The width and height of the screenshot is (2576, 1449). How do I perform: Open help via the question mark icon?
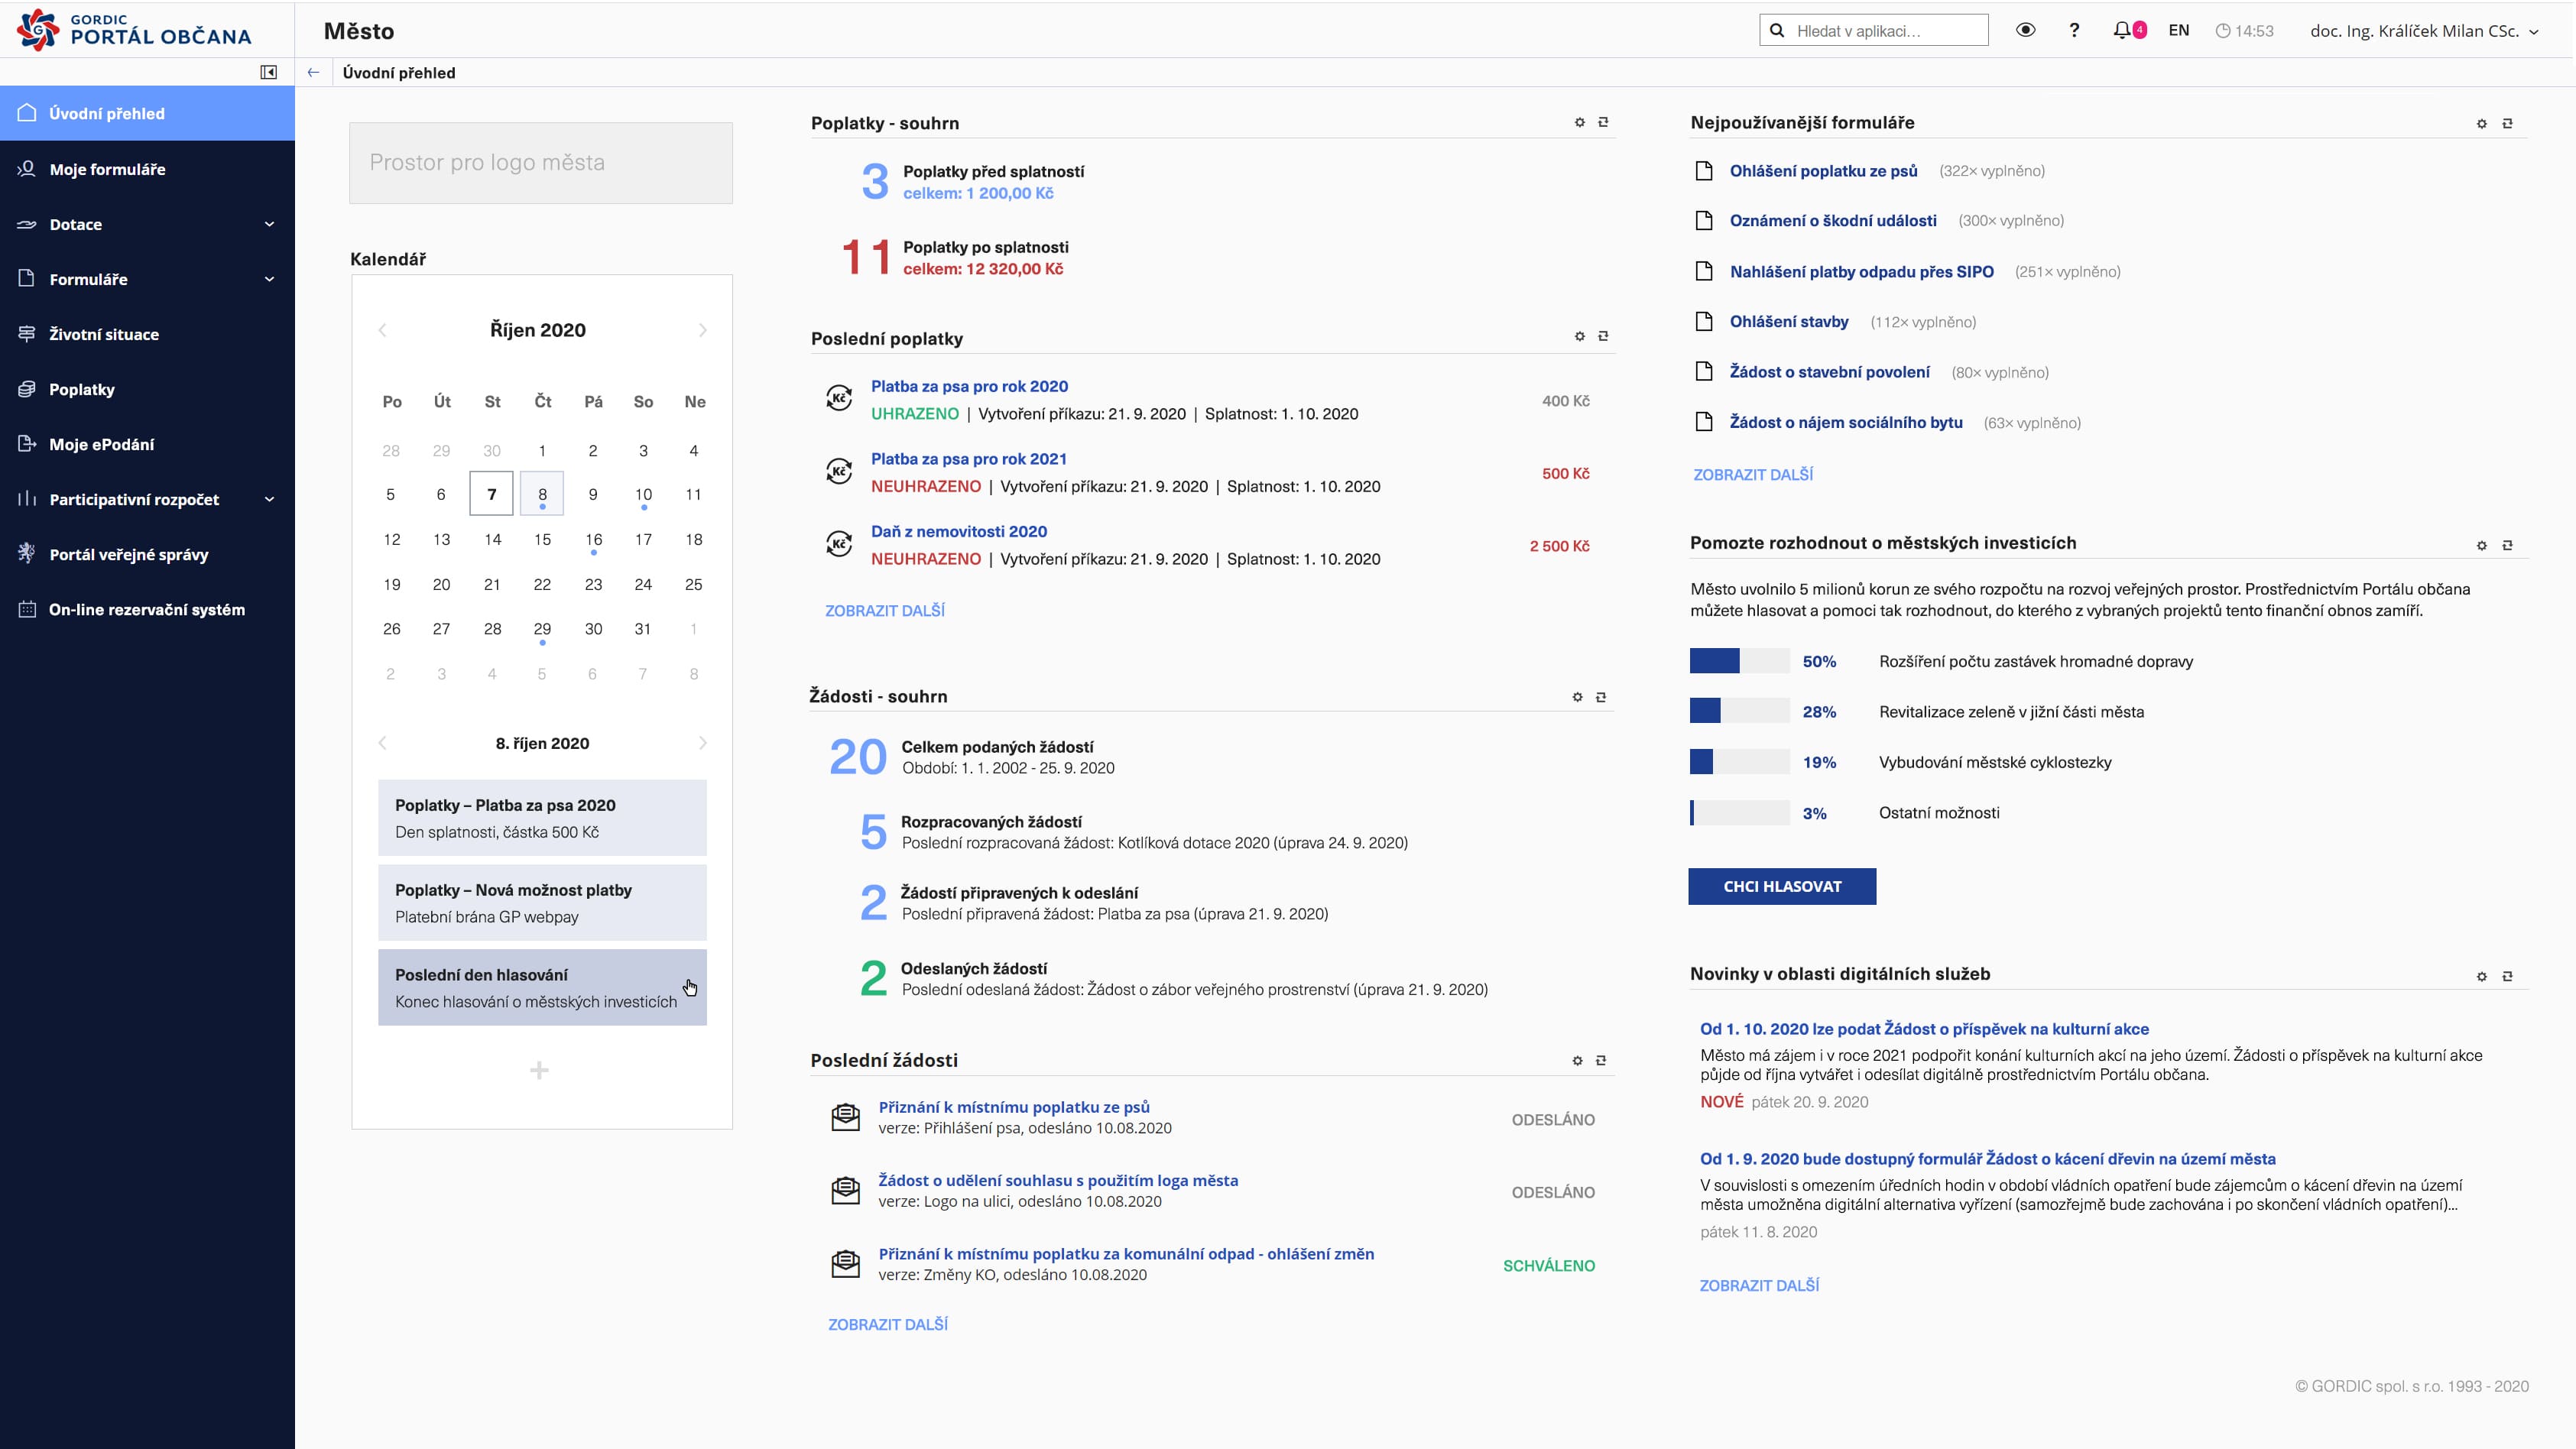point(2074,30)
